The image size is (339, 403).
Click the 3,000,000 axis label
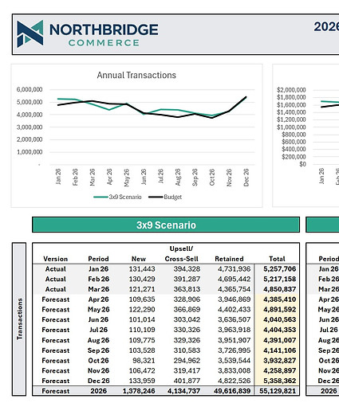[x=30, y=127]
